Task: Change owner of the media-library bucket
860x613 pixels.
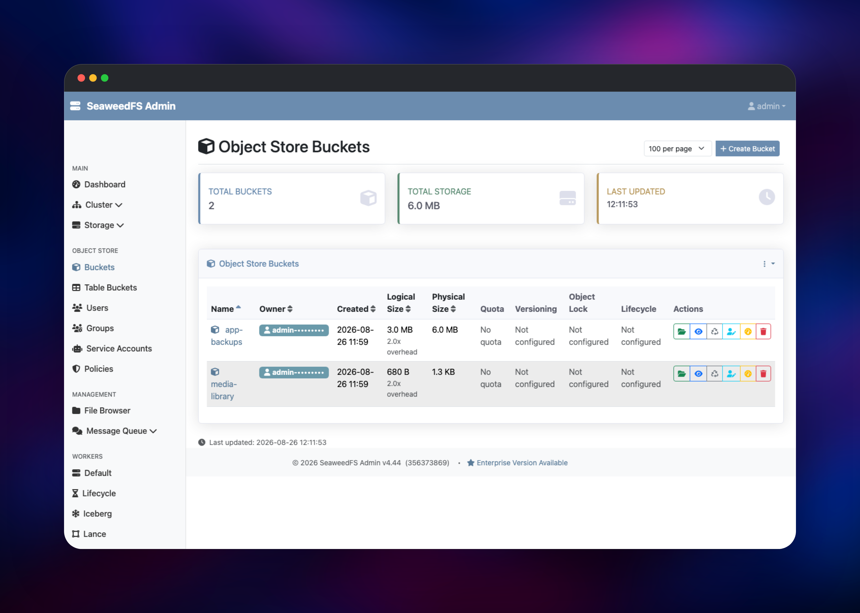Action: pyautogui.click(x=731, y=374)
